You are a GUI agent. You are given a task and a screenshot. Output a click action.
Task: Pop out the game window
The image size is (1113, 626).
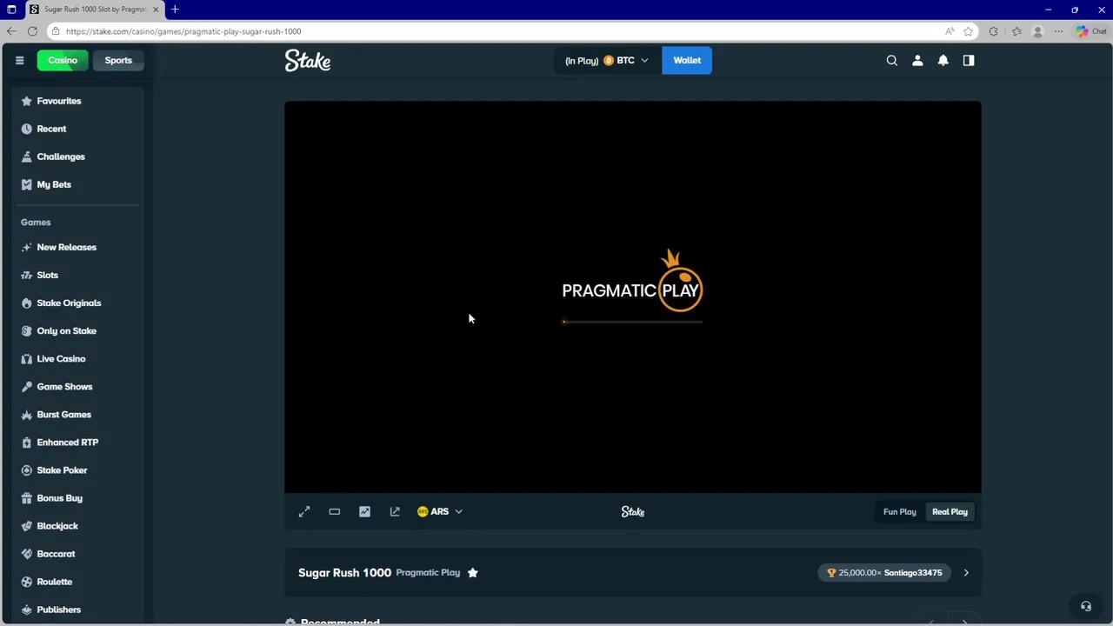395,511
